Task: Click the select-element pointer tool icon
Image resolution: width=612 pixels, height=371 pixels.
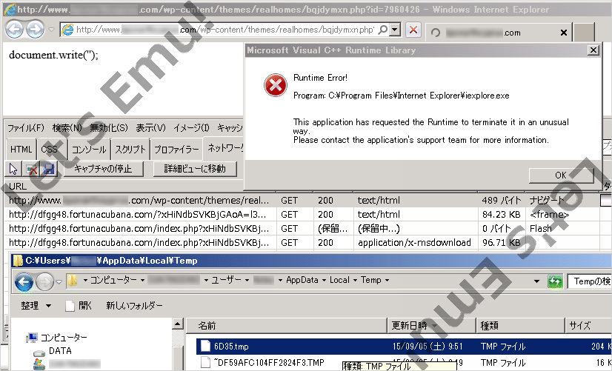Action: tap(13, 169)
